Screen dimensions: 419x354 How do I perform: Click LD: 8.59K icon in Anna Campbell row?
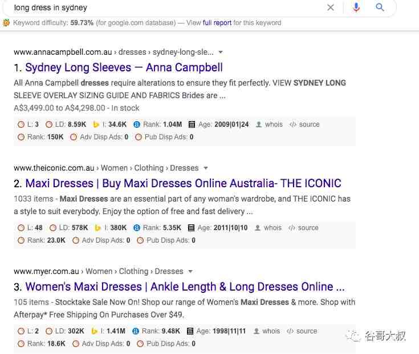(49, 124)
